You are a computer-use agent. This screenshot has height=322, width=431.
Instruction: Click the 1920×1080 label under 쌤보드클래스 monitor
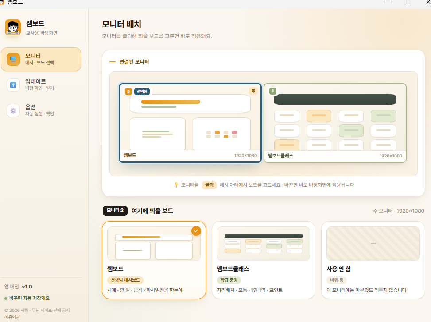(x=391, y=156)
